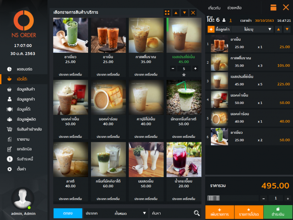Select the คาปูชิโน่เย็น product card
The height and width of the screenshot is (220, 293).
(x=146, y=110)
